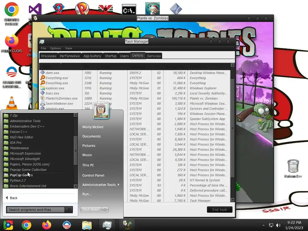Open Molly McGee user folder link
The image size is (308, 231).
pyautogui.click(x=93, y=127)
